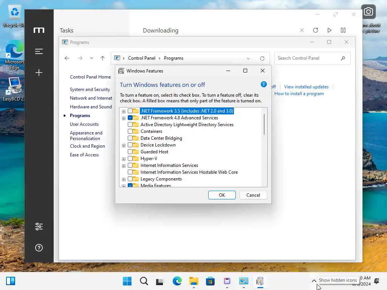Expand Legacy Components node
Viewport: 387px width, 290px height.
[124, 179]
